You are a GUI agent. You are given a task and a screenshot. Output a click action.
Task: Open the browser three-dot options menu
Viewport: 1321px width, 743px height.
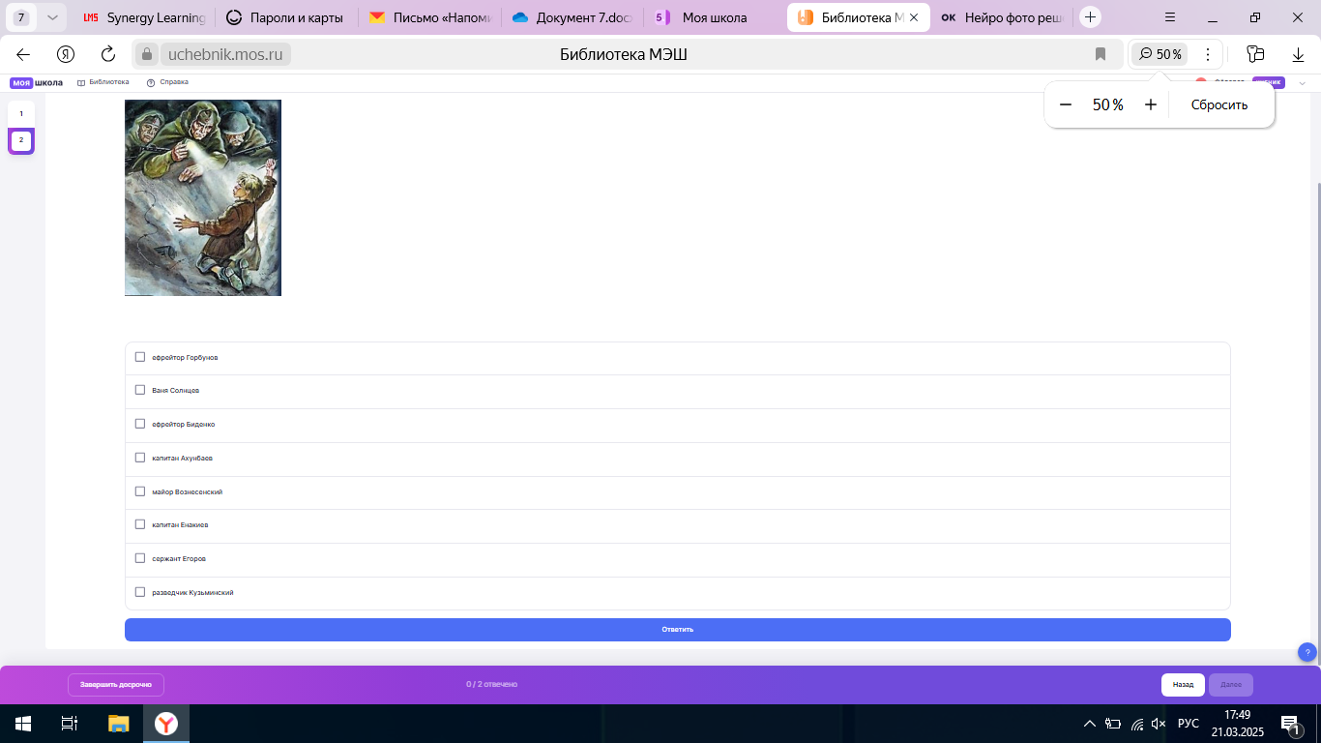click(x=1207, y=54)
